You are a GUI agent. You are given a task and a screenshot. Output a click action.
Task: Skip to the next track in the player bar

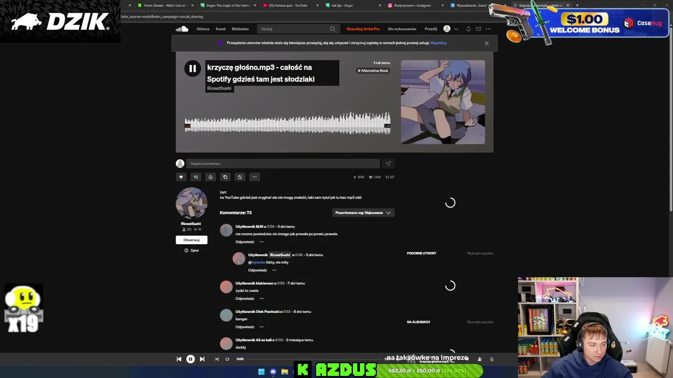click(202, 359)
